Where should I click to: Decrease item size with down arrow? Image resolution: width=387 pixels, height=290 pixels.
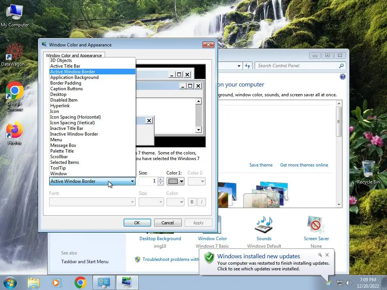click(x=160, y=183)
